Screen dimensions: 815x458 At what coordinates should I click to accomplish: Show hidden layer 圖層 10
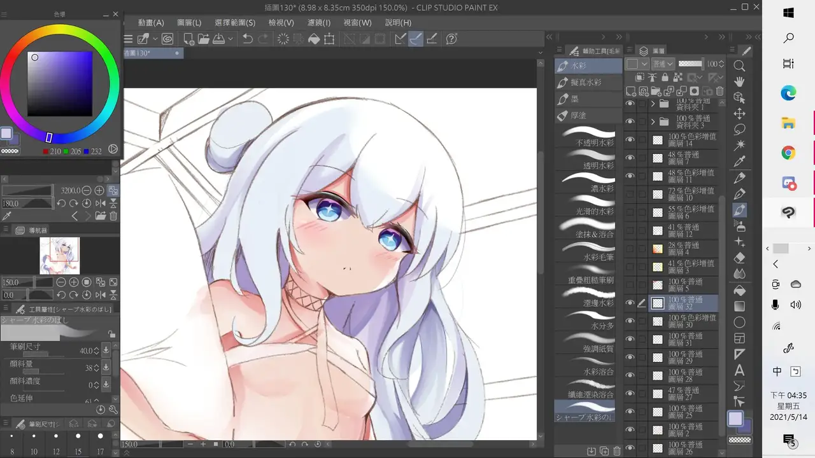tap(630, 194)
